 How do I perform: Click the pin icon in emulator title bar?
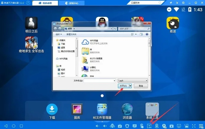click(171, 3)
